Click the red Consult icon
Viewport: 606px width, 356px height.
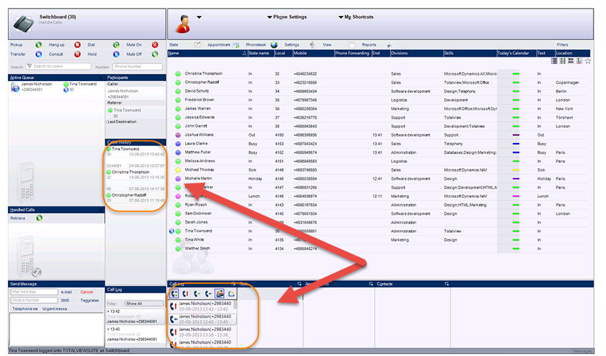pos(77,54)
